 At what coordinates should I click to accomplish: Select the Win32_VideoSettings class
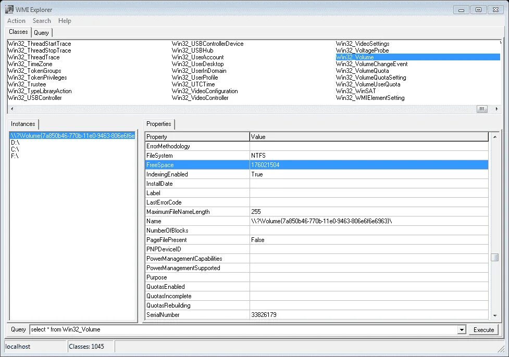[x=363, y=43]
